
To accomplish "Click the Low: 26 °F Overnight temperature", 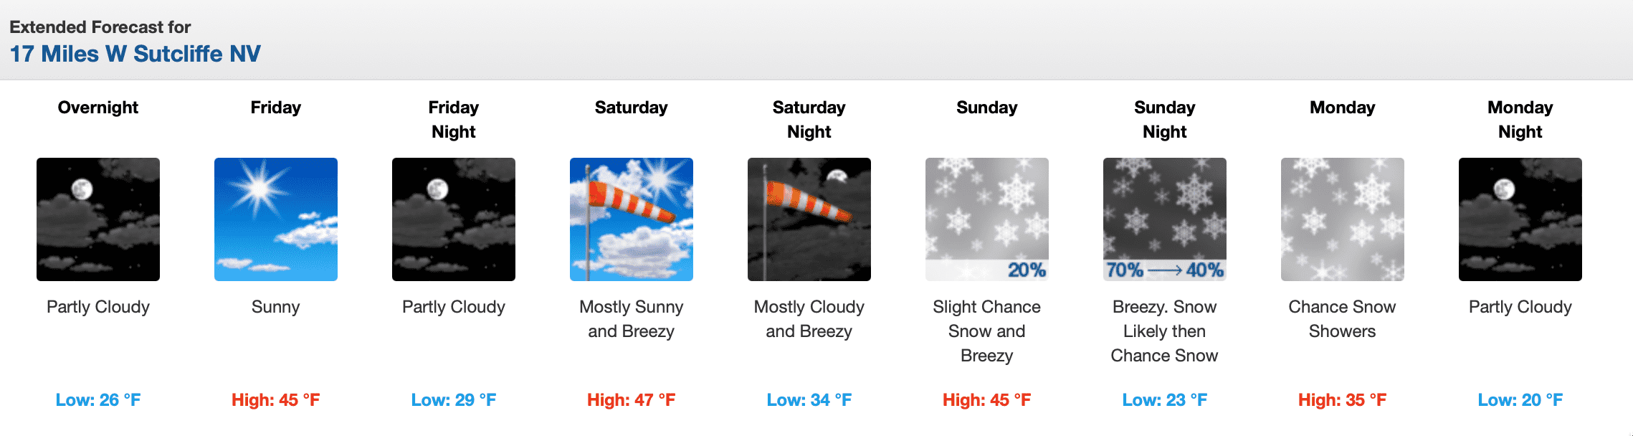I will pos(98,400).
